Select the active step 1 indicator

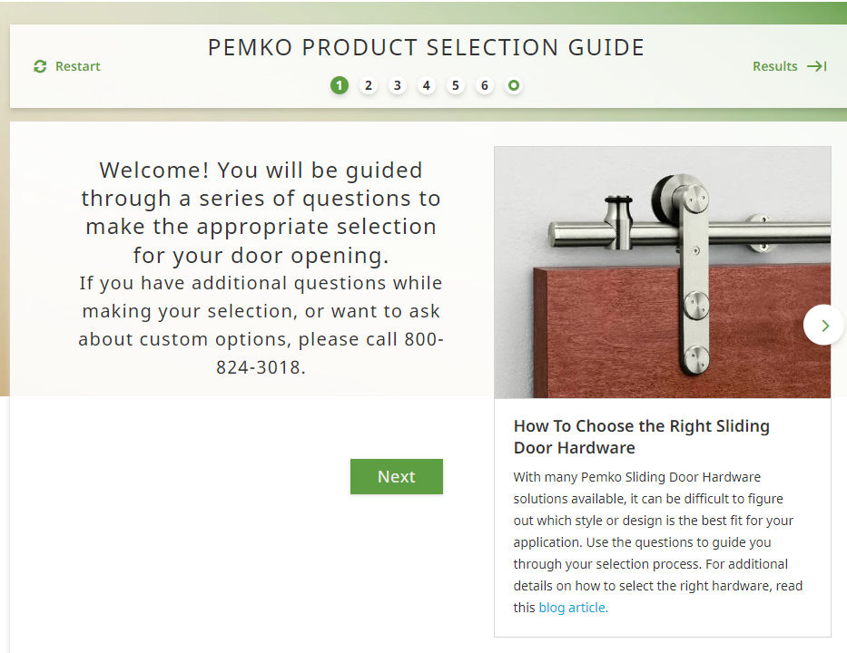(340, 85)
